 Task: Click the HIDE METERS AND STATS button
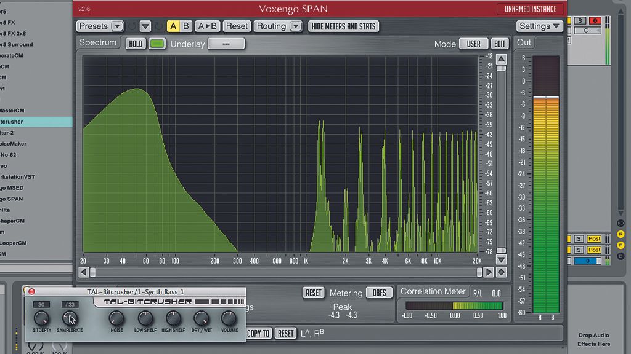click(x=344, y=26)
